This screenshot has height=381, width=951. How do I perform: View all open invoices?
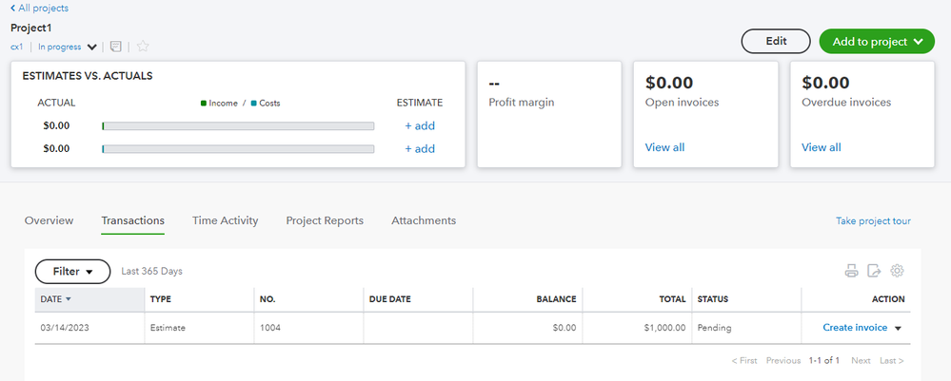point(664,147)
